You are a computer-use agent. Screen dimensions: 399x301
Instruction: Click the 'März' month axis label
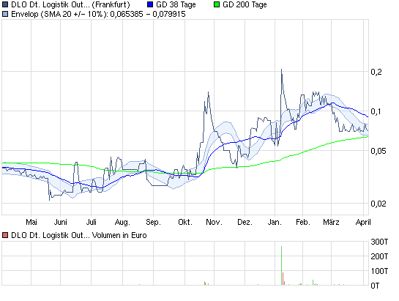point(331,222)
